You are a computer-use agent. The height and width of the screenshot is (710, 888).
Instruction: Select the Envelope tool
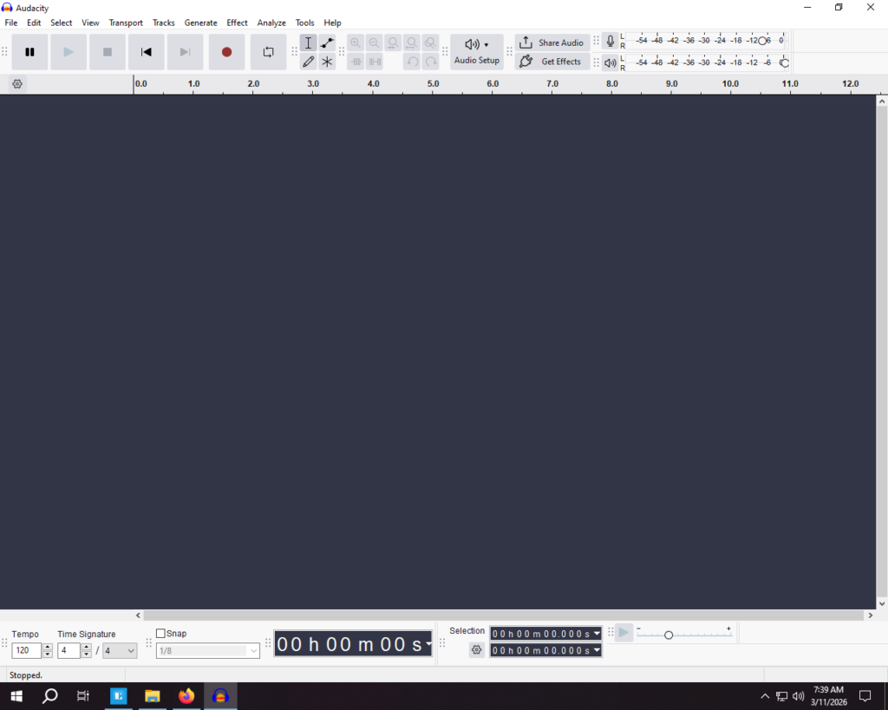pyautogui.click(x=327, y=43)
